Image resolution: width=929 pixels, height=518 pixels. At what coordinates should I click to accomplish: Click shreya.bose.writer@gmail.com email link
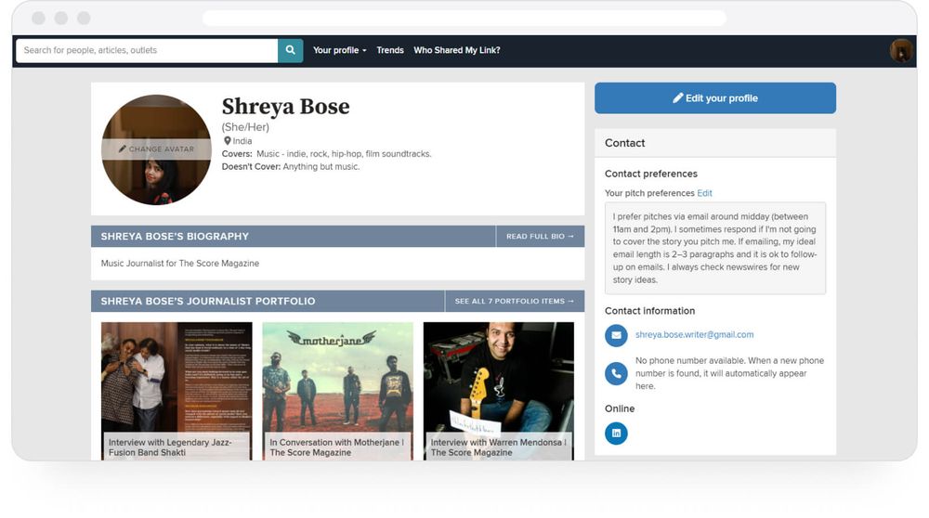[694, 335]
